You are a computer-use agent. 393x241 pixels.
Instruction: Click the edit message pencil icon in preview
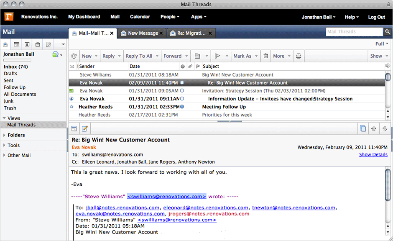pyautogui.click(x=85, y=129)
